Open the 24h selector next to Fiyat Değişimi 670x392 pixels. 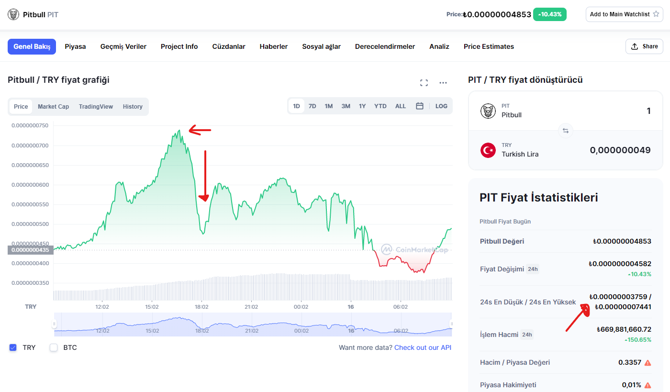click(533, 269)
